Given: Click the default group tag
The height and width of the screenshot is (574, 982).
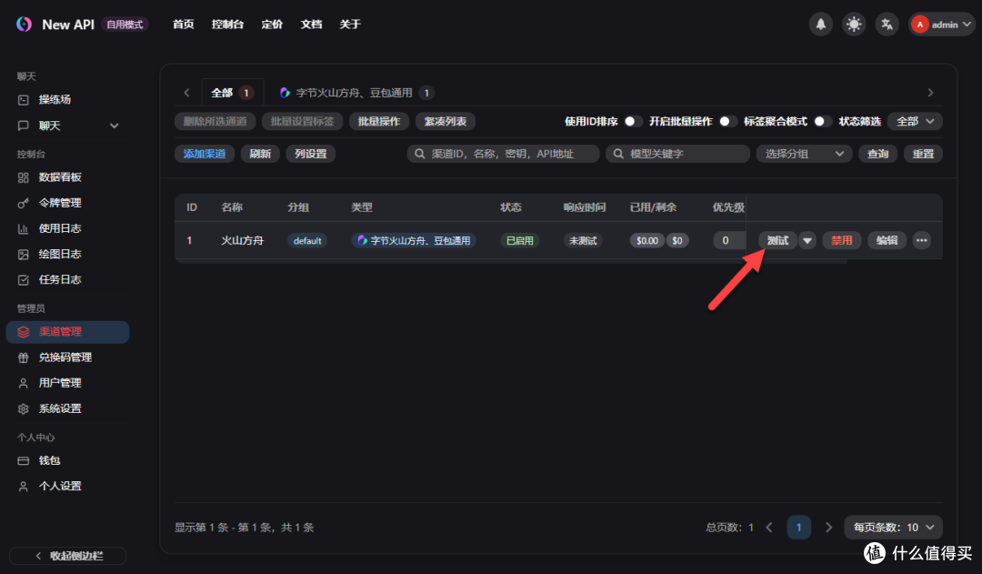Looking at the screenshot, I should [307, 241].
